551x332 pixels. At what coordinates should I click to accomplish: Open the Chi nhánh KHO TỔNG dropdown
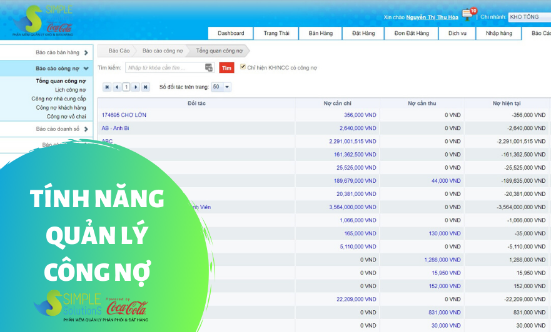(x=530, y=17)
